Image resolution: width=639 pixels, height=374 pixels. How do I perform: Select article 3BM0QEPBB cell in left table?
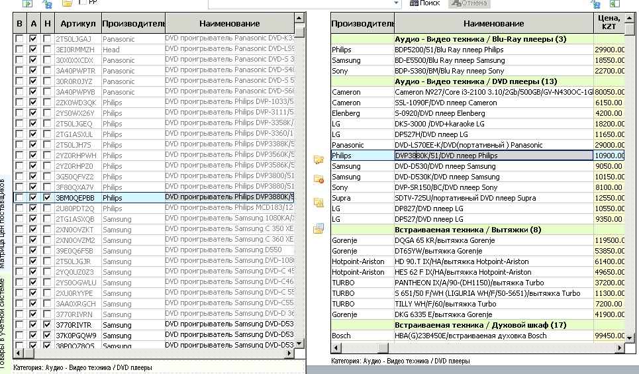pos(78,198)
